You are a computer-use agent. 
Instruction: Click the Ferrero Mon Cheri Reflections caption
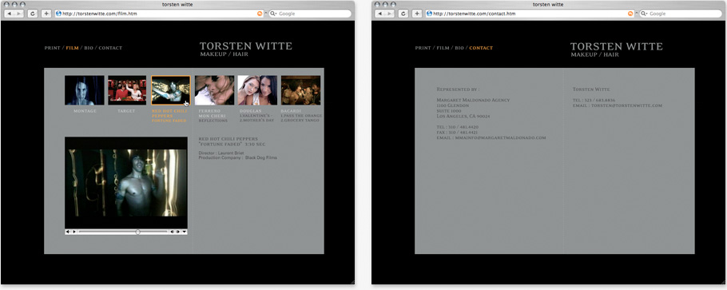point(213,116)
